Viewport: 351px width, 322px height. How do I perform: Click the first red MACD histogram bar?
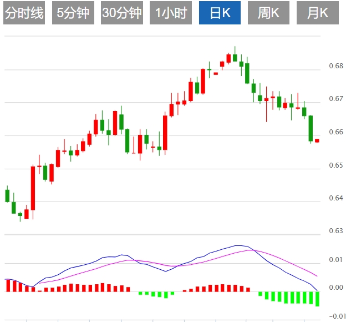[x=8, y=285]
